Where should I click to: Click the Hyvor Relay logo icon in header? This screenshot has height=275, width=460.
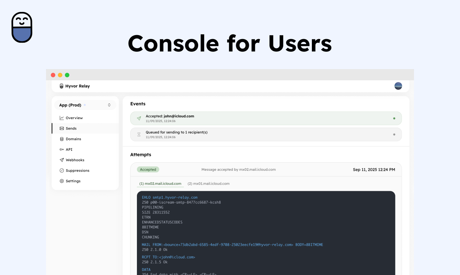click(62, 86)
